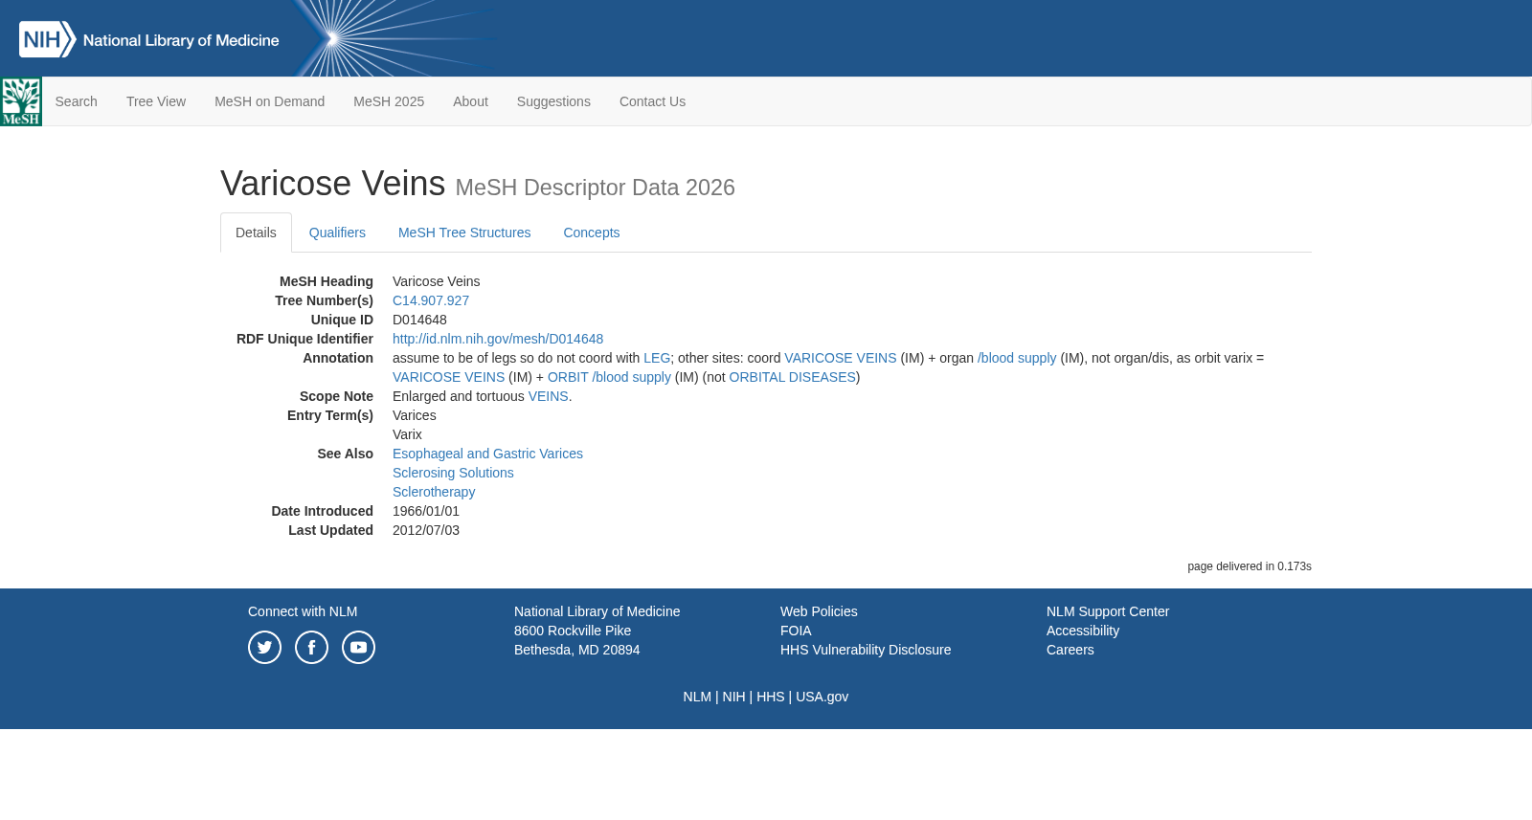The image size is (1532, 820).
Task: Click /blood supply link after ORBIT
Action: pyautogui.click(x=631, y=377)
